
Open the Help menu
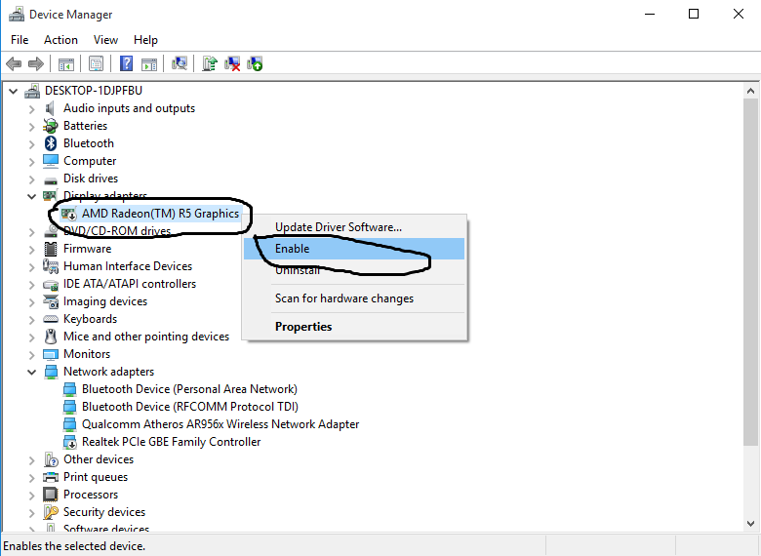tap(145, 40)
